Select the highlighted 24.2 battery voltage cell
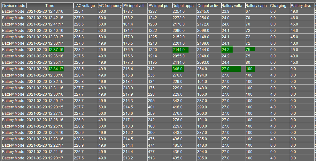 pyautogui.click(x=227, y=50)
